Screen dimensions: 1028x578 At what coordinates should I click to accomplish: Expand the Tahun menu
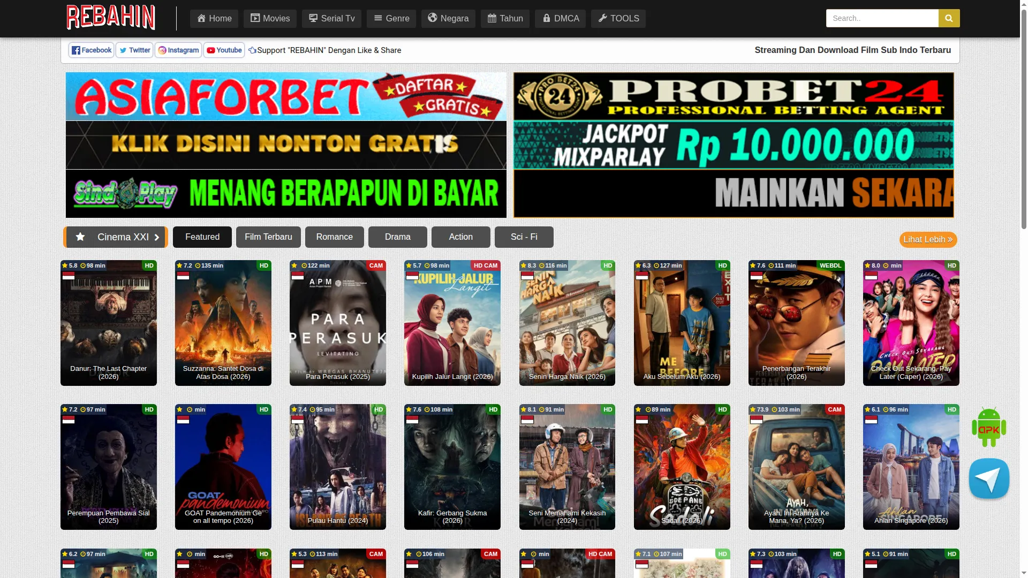pos(505,19)
